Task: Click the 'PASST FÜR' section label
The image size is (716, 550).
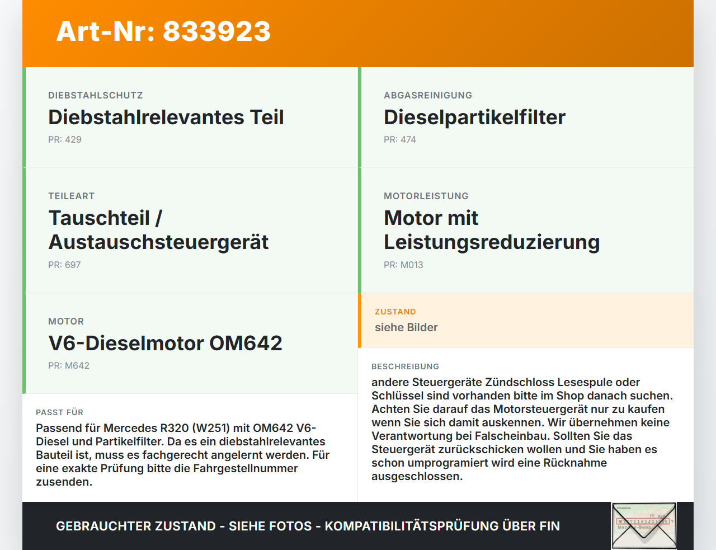Action: coord(59,412)
